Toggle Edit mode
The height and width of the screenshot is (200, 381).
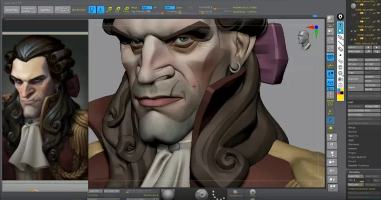coord(92,9)
